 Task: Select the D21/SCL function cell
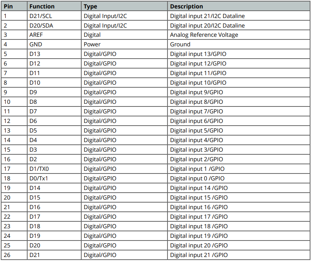pyautogui.click(x=54, y=16)
